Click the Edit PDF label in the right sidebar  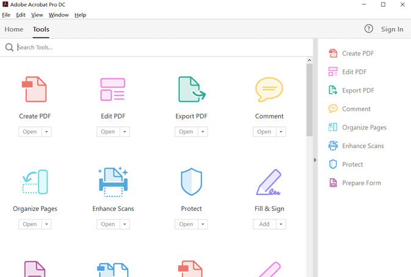click(x=354, y=72)
